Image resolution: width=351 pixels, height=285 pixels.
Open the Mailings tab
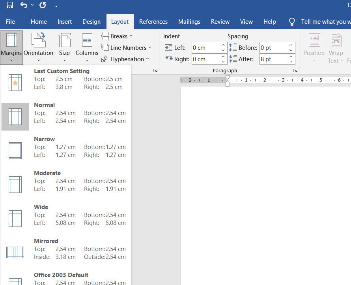click(189, 22)
